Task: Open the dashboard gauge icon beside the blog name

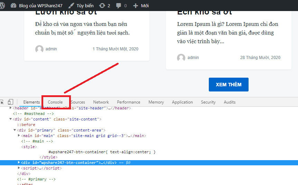Action: [13, 6]
